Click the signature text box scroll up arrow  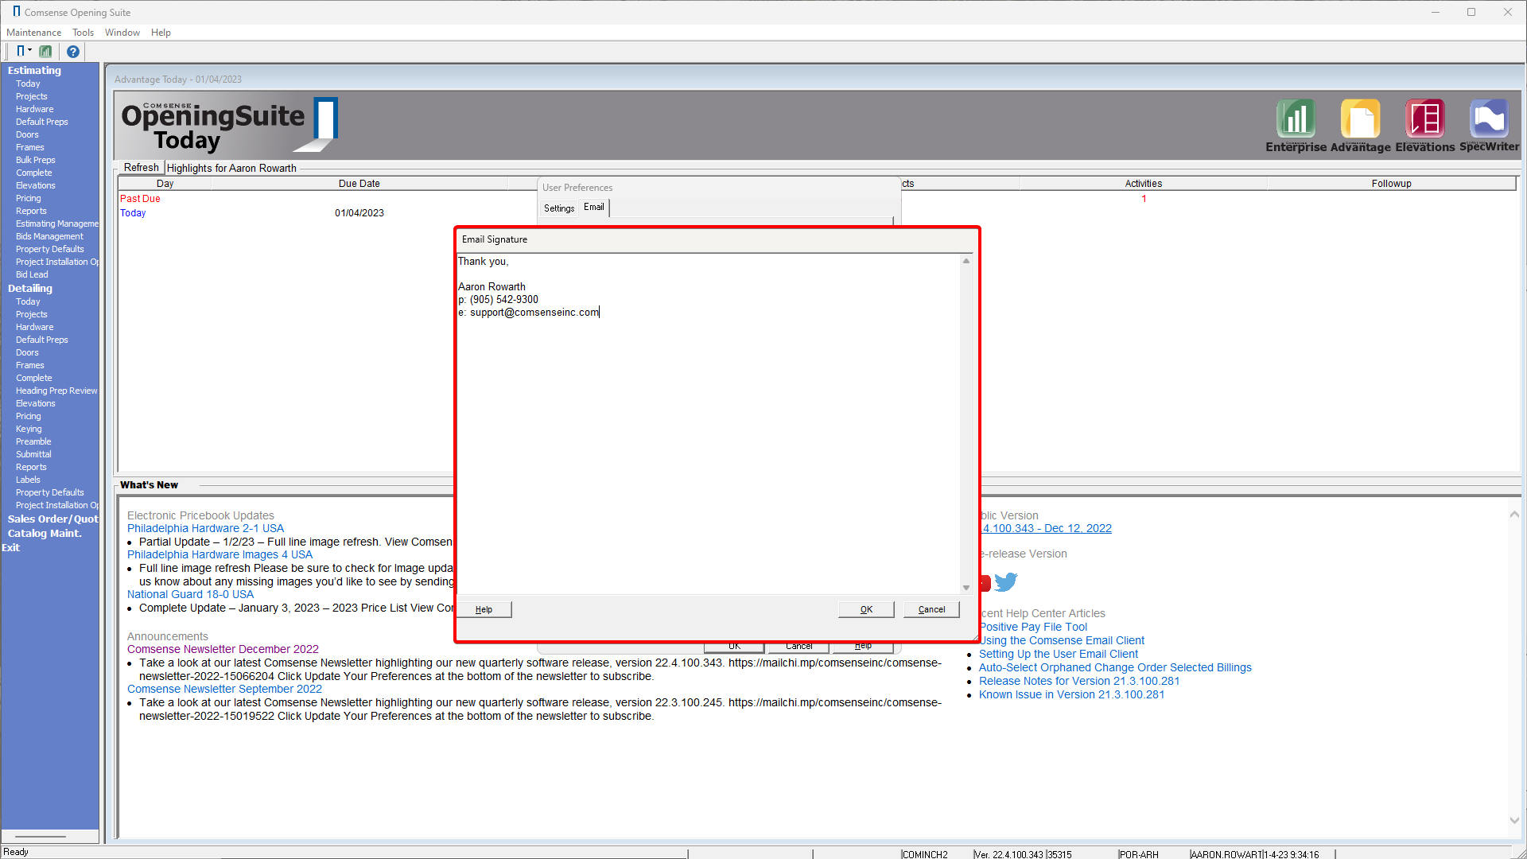966,261
